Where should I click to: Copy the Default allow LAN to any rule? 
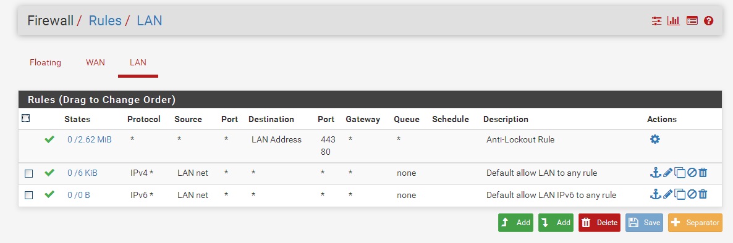point(680,173)
